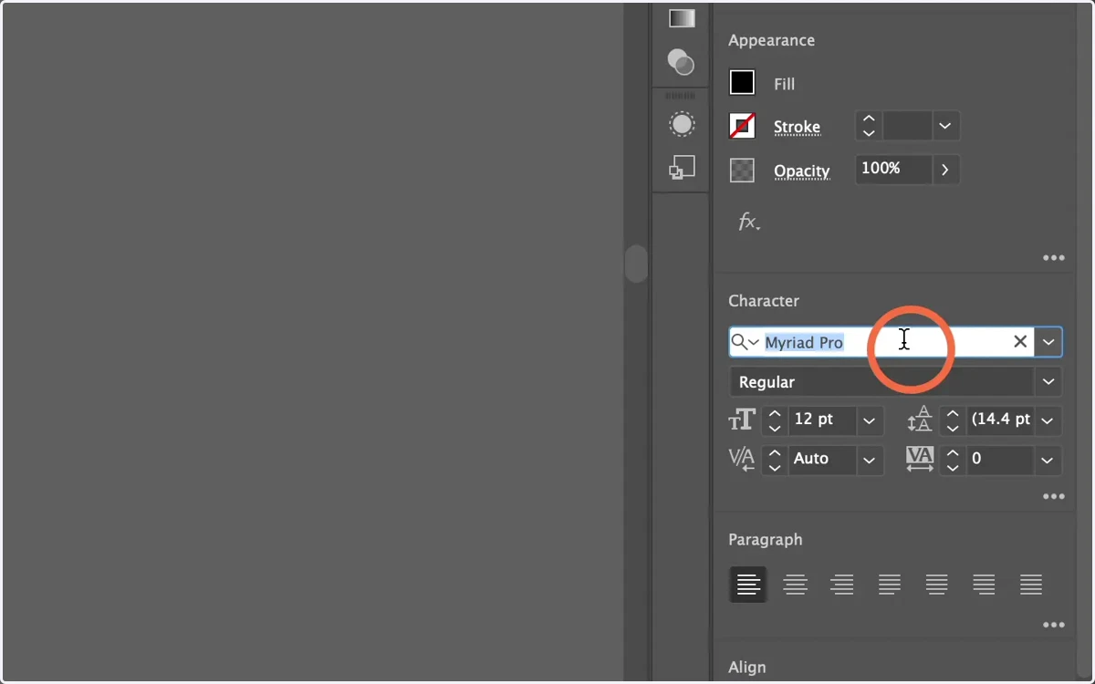Increase stroke weight with up arrow
The image size is (1095, 684).
[x=869, y=119]
